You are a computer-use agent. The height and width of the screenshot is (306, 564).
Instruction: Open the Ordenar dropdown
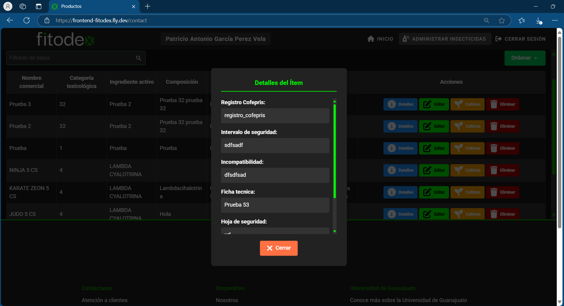[525, 58]
